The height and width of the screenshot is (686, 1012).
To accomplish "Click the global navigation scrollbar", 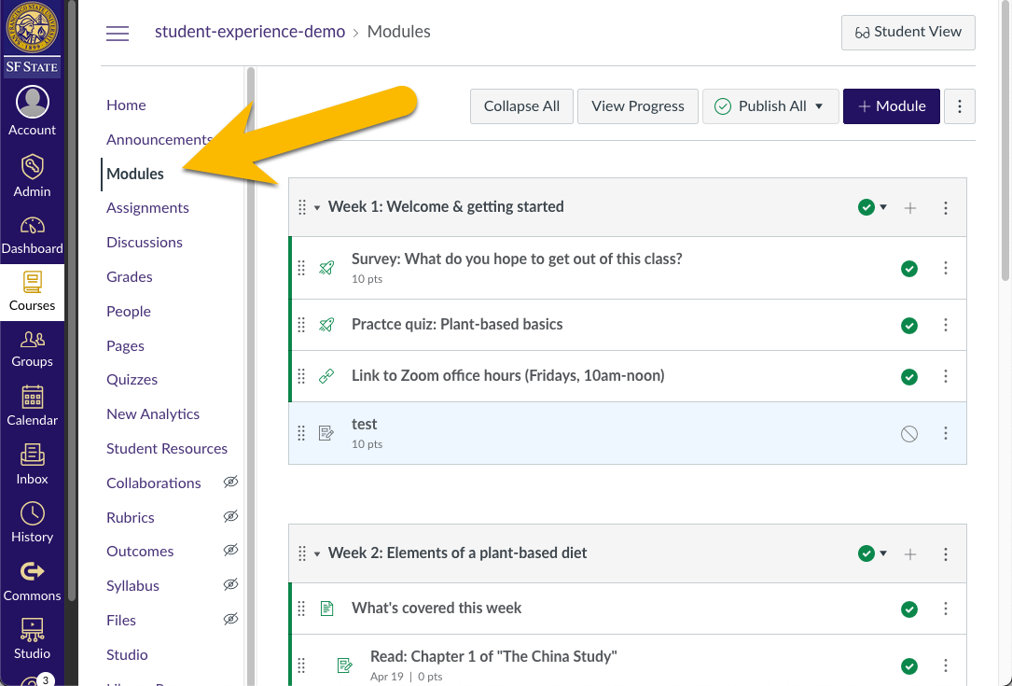I will (72, 301).
